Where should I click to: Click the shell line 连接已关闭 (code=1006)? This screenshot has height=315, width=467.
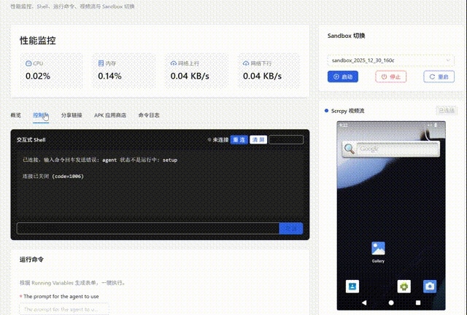[53, 176]
